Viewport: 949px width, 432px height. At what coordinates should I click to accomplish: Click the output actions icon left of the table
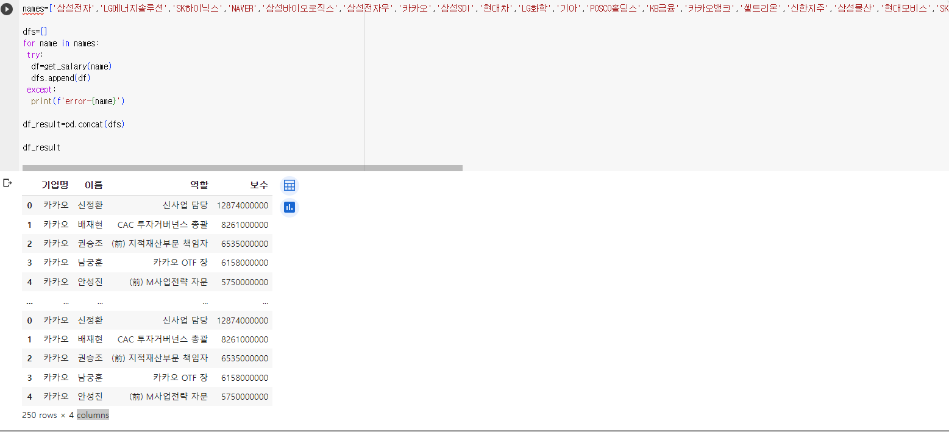pos(7,183)
